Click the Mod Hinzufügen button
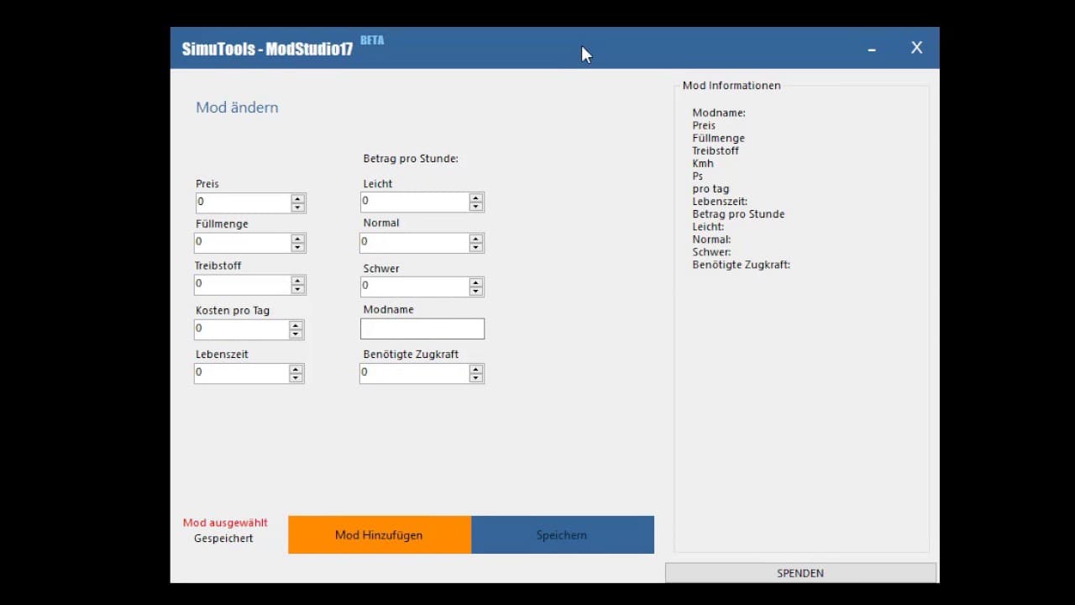The image size is (1075, 605). [379, 534]
